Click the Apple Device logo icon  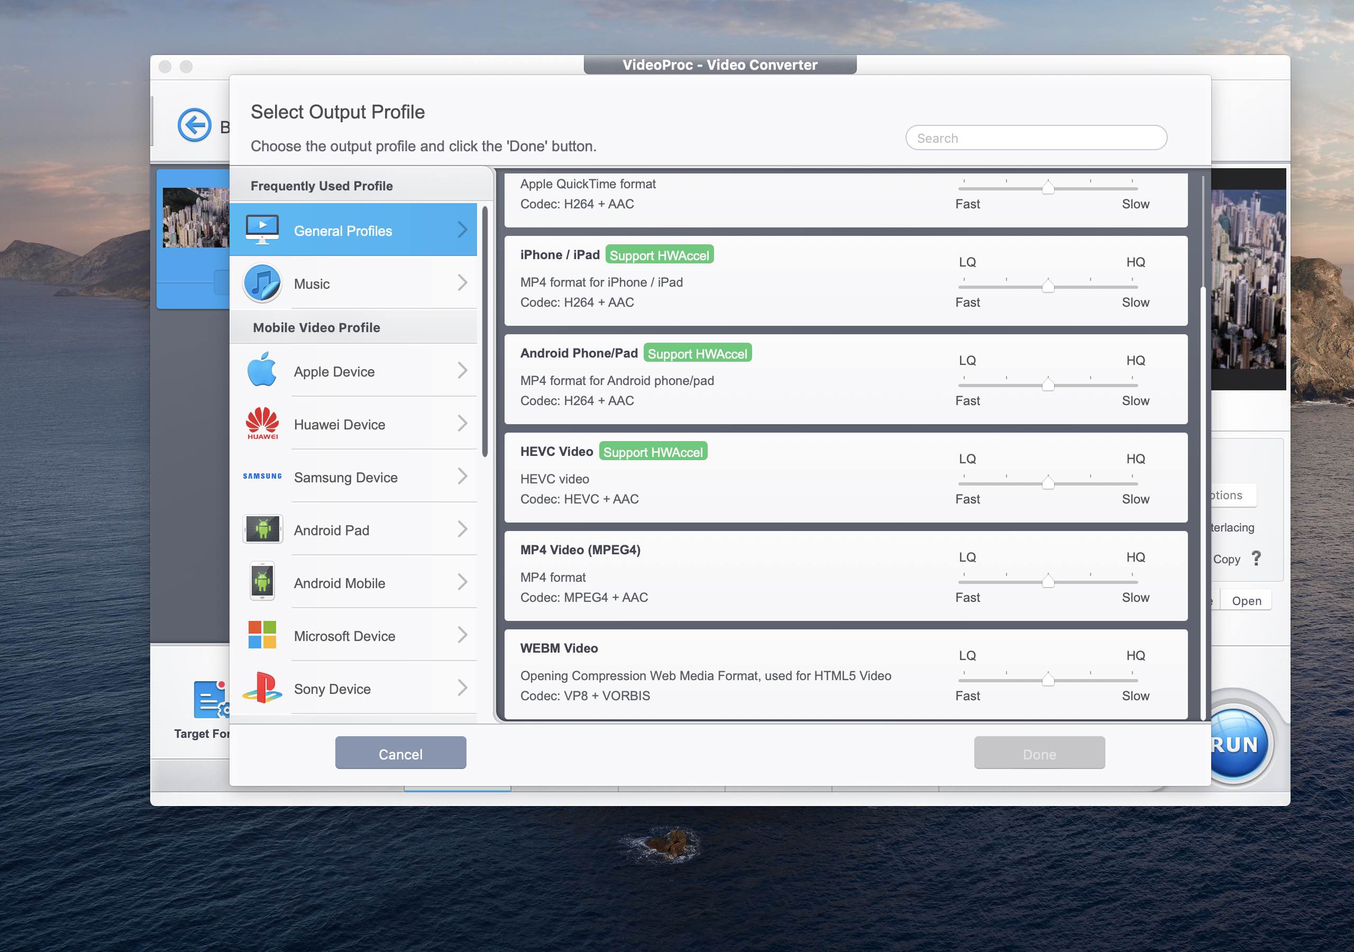coord(262,370)
